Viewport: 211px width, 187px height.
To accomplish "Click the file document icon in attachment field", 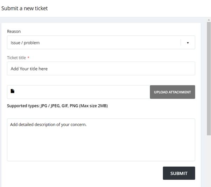I will click(x=13, y=91).
